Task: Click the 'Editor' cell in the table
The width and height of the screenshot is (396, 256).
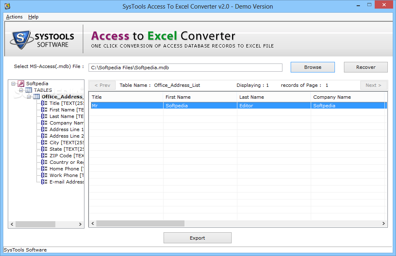Action: point(274,106)
